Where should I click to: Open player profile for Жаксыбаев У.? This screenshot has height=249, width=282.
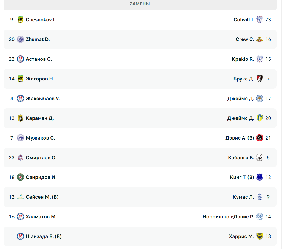(x=43, y=99)
